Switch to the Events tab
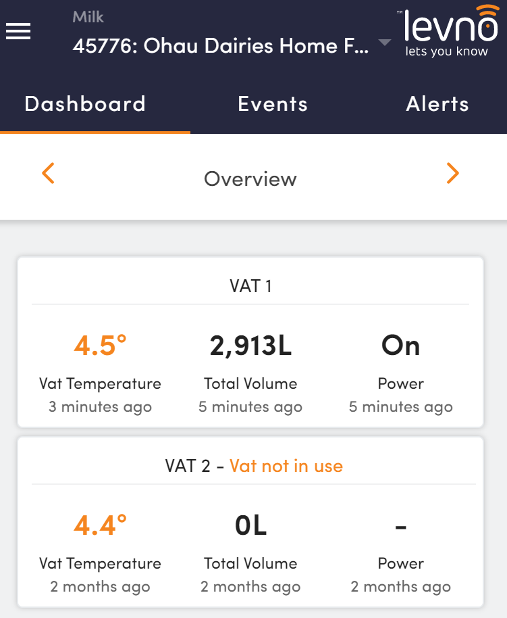507x618 pixels. point(272,104)
